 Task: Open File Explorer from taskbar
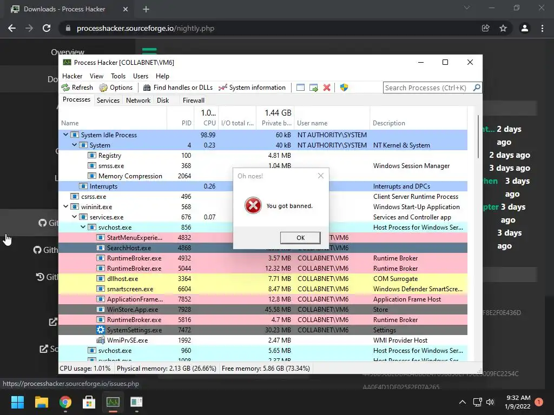pyautogui.click(x=41, y=402)
